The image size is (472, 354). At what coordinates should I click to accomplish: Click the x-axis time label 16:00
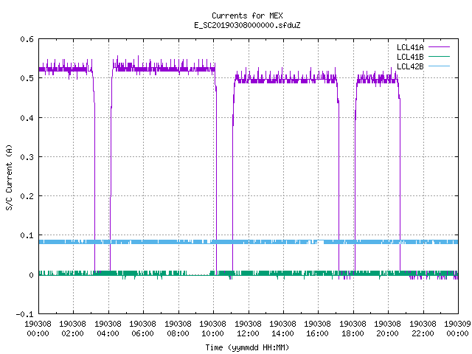pos(318,333)
